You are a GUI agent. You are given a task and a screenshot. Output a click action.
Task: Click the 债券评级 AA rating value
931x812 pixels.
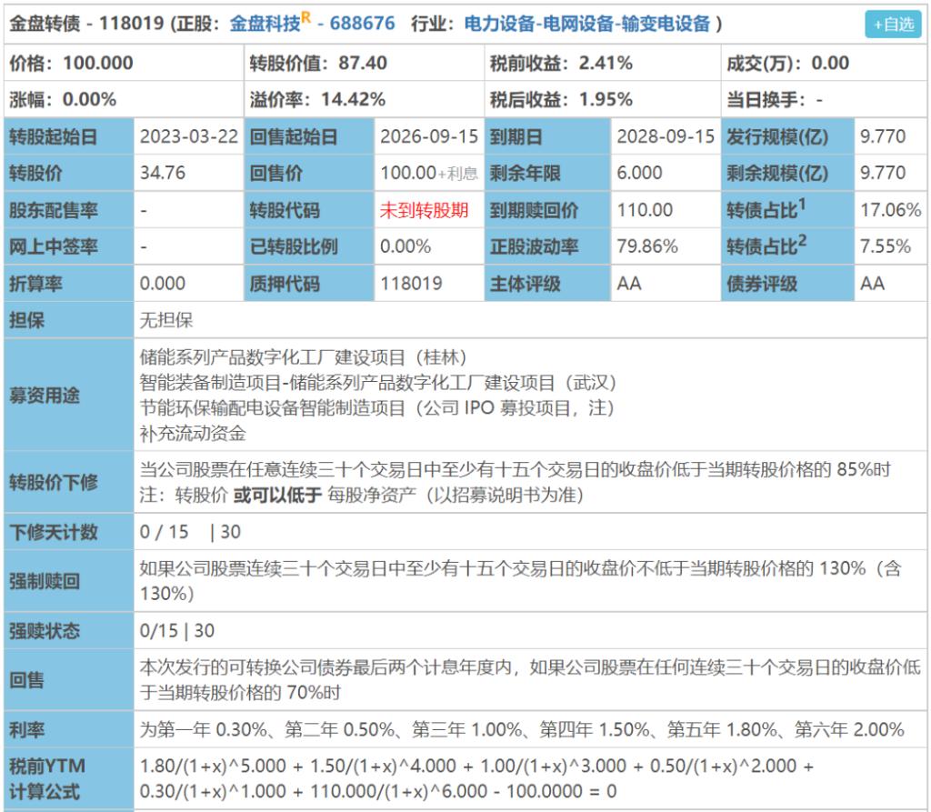[x=872, y=284]
